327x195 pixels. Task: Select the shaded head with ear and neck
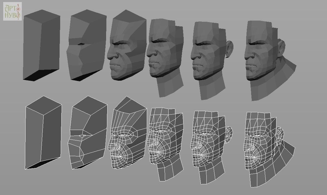pyautogui.click(x=212, y=61)
